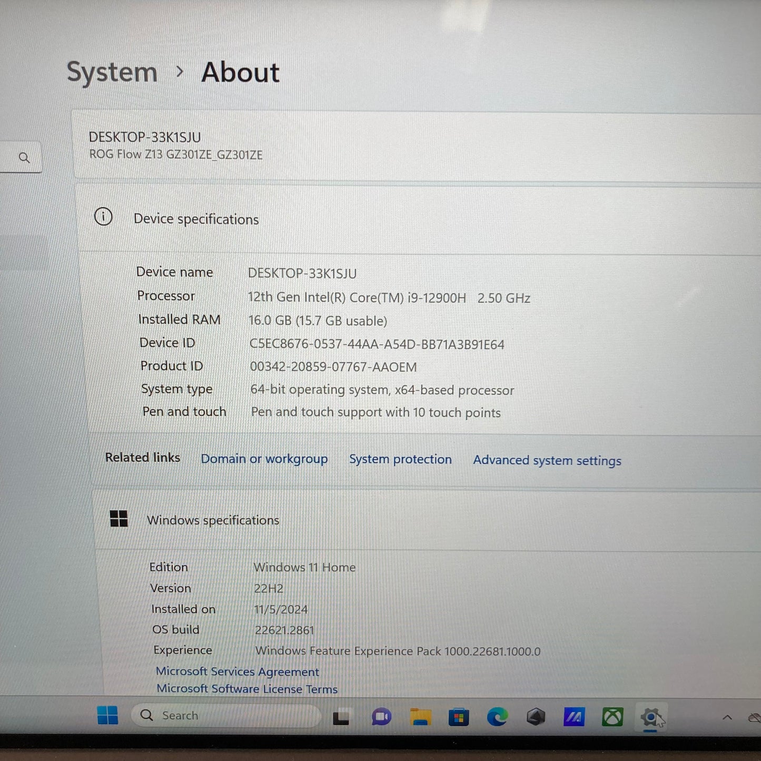The height and width of the screenshot is (761, 761).
Task: Open Microsoft Services Agreement link
Action: point(238,671)
